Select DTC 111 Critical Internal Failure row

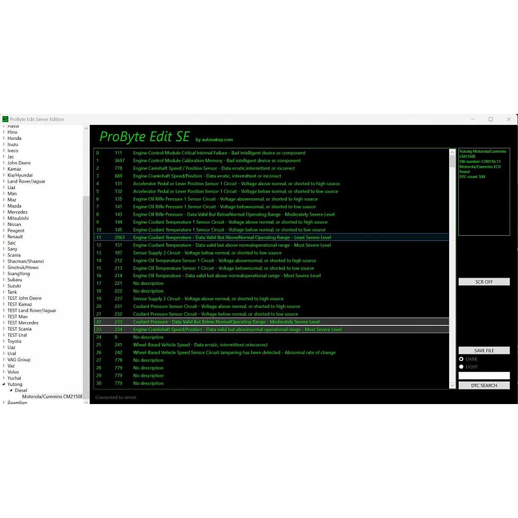[x=219, y=153]
